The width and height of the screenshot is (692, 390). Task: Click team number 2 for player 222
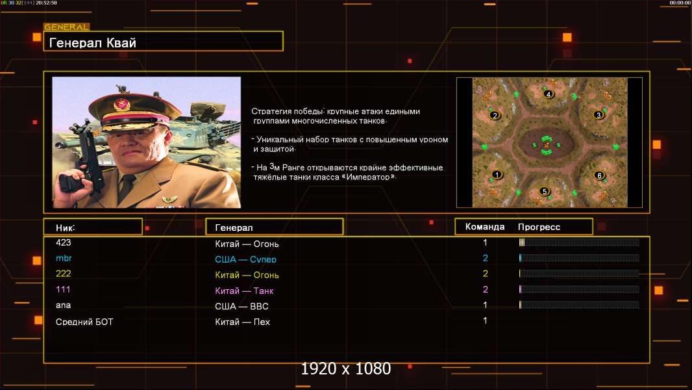coord(485,274)
